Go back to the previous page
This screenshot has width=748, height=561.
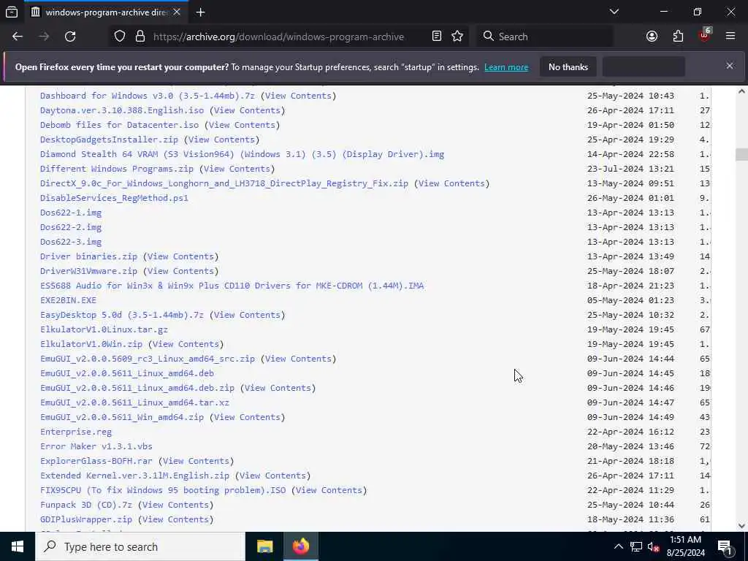click(18, 37)
